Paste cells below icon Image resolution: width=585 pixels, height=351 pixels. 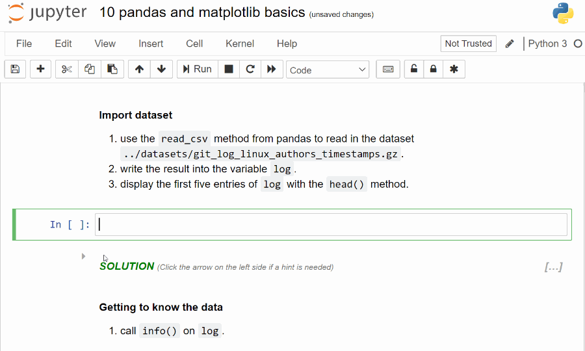(112, 69)
